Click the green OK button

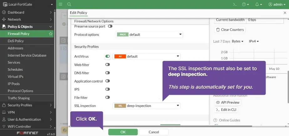(x=123, y=132)
